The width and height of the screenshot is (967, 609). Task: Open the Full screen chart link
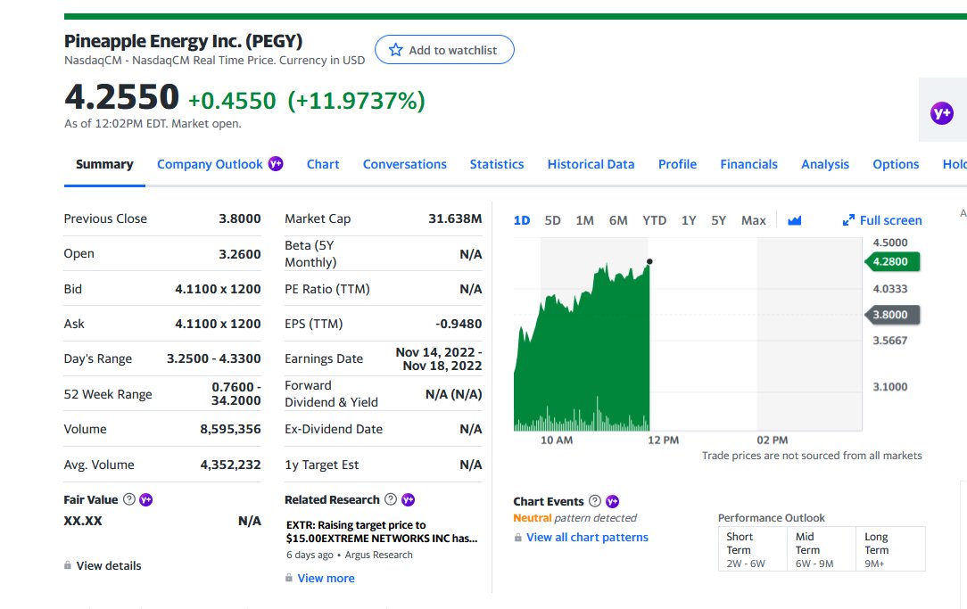(882, 220)
